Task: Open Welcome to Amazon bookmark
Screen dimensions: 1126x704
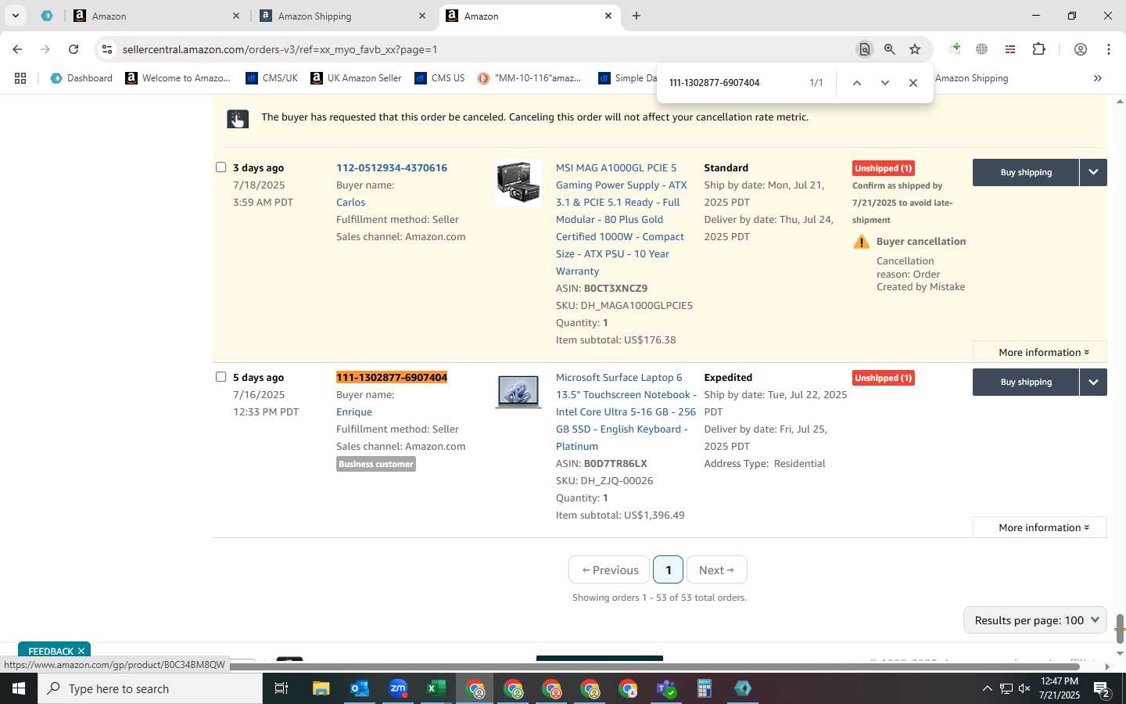Action: [178, 78]
